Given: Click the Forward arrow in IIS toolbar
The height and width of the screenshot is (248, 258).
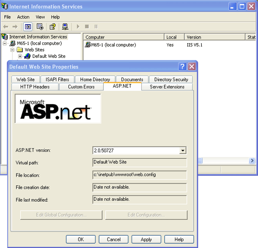Looking at the screenshot, I should pyautogui.click(x=15, y=27).
